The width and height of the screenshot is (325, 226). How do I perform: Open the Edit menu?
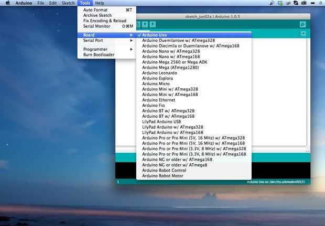pos(53,3)
